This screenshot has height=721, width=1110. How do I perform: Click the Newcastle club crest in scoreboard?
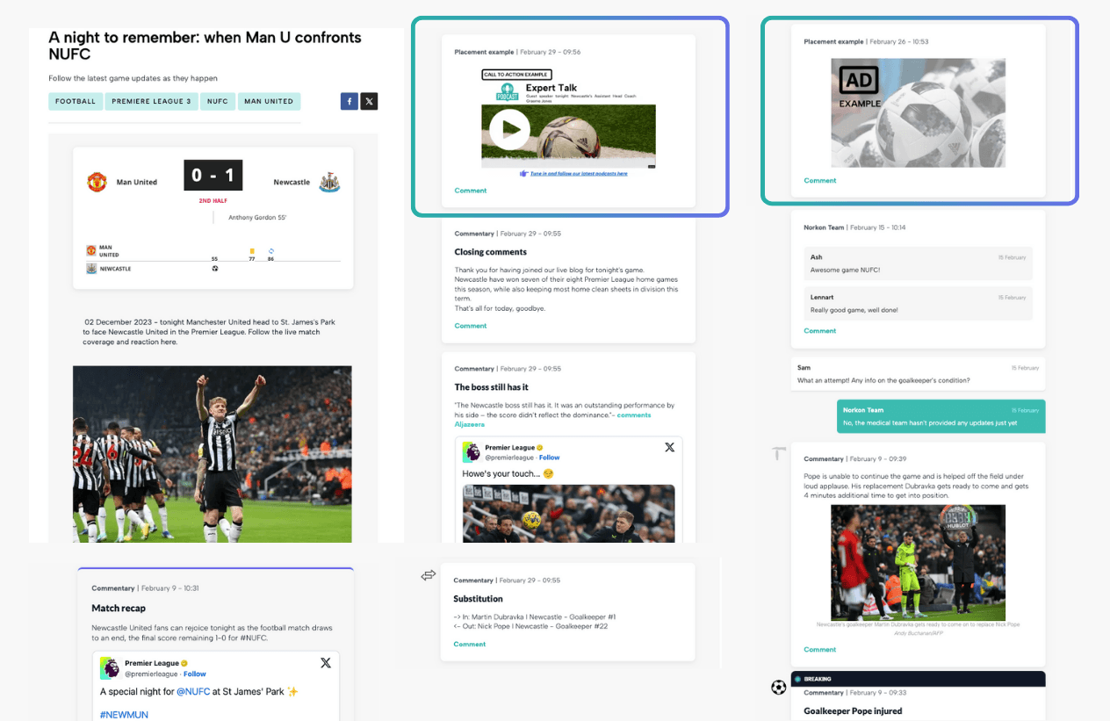(x=329, y=182)
